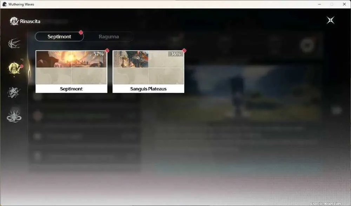
Task: Click the 36% progress label on Sanguis Plateaus
Action: point(176,54)
